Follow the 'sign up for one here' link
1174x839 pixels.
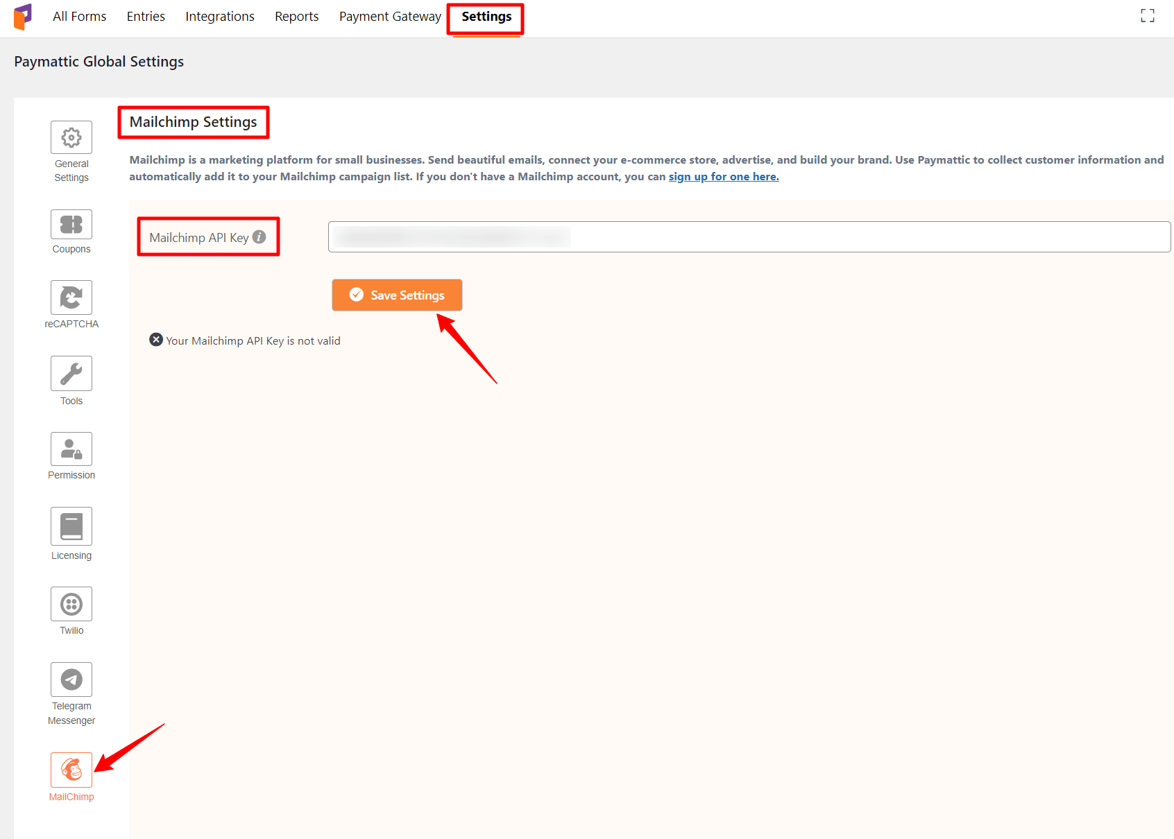click(x=724, y=177)
